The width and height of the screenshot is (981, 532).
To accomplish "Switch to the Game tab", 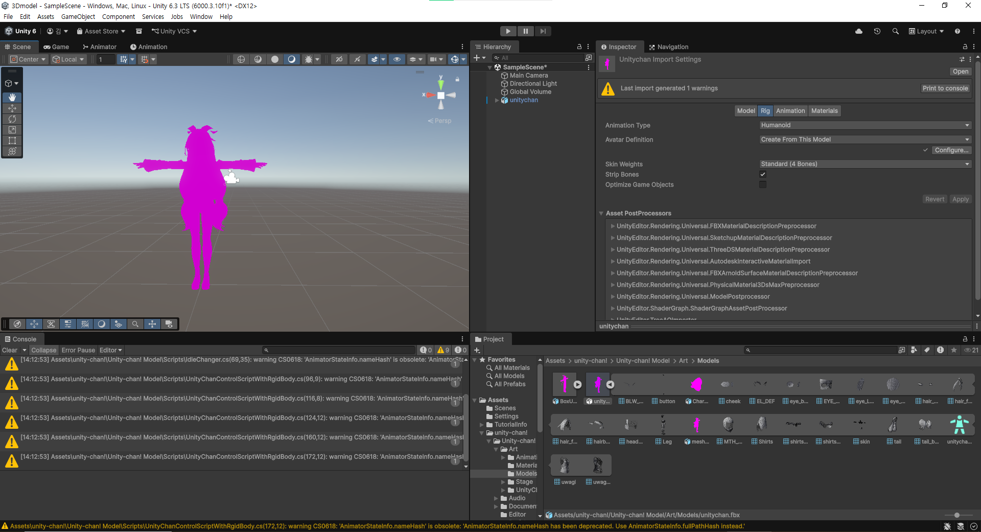I will click(56, 47).
